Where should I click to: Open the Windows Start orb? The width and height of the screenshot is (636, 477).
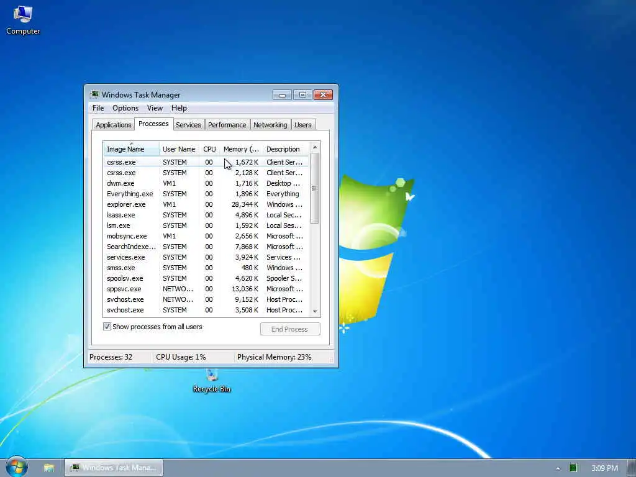[x=17, y=467]
